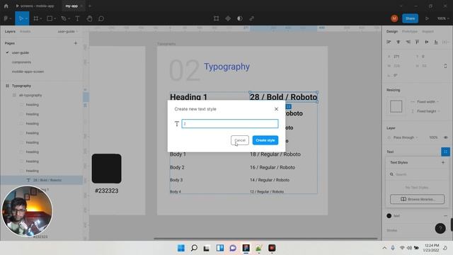Viewport: 453px width, 255px height.
Task: Switch to the my-app file tab
Action: tap(71, 6)
